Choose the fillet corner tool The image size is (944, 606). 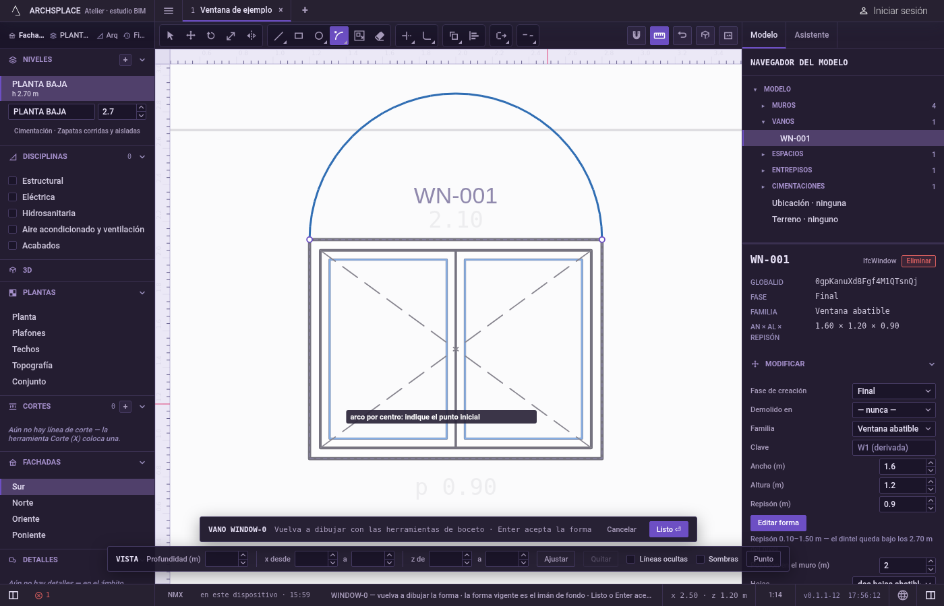tap(427, 36)
